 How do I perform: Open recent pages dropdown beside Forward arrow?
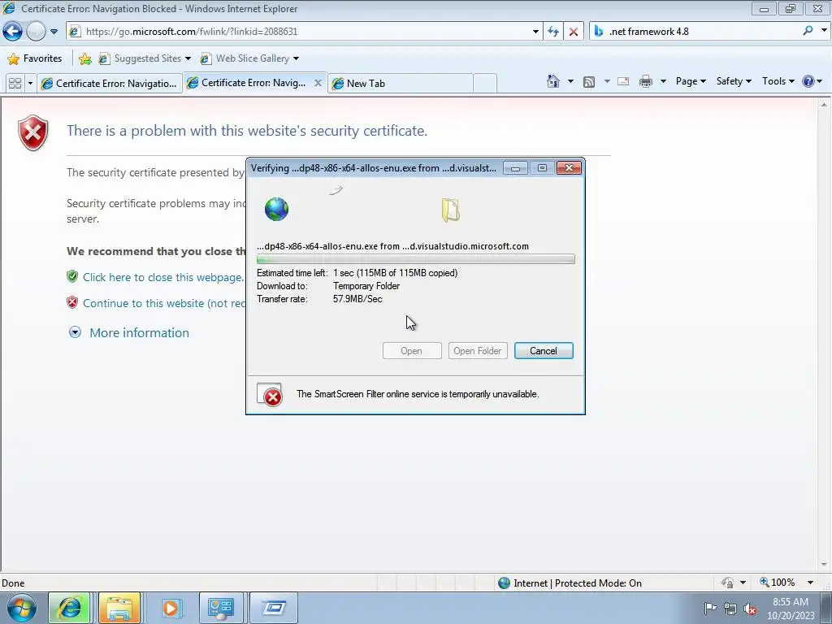pos(54,32)
